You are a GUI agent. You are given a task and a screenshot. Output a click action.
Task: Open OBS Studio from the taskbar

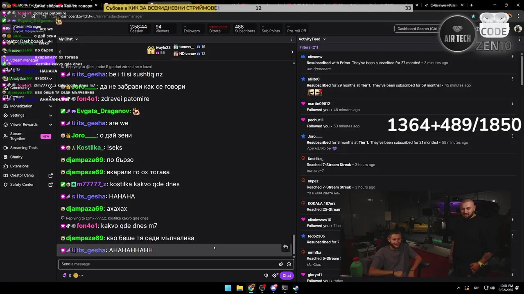click(262, 288)
